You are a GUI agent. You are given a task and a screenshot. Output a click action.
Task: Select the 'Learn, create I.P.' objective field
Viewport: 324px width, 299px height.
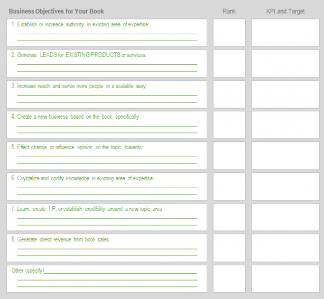pos(107,217)
